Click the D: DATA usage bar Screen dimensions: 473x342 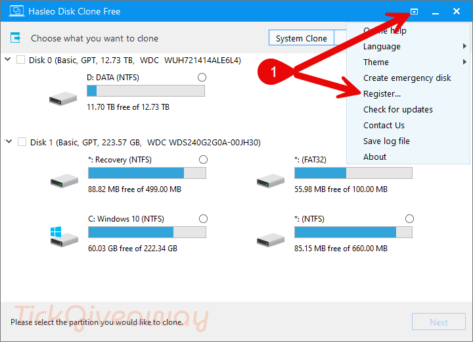[x=146, y=91]
